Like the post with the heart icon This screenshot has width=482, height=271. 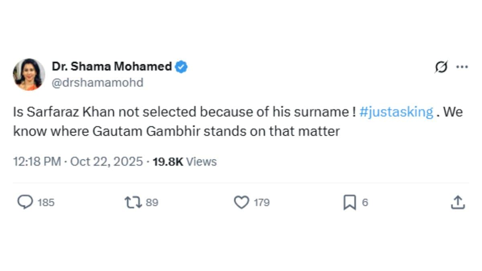pos(241,202)
